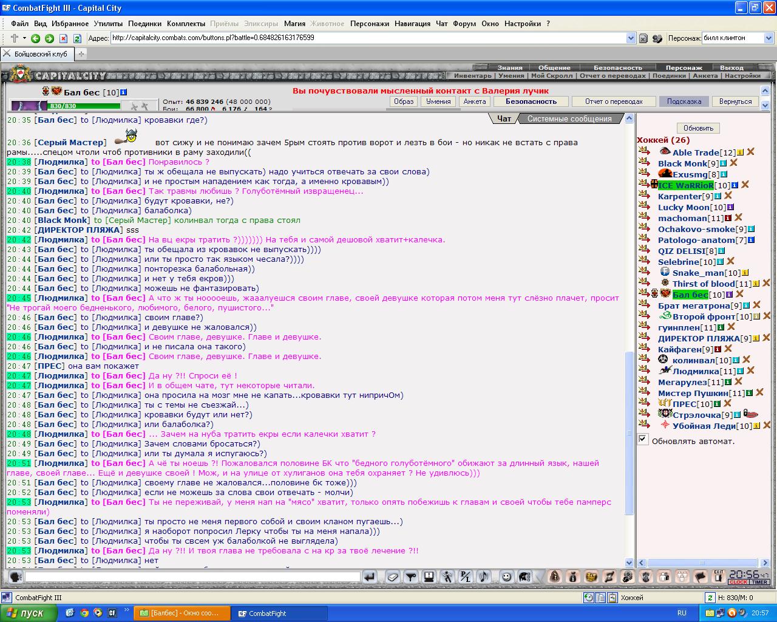
Task: Focus the chat message input field
Action: pyautogui.click(x=192, y=576)
